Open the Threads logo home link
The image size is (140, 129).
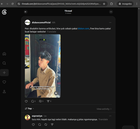pos(4,12)
